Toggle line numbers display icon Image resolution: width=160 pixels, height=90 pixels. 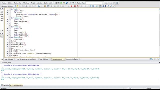(100, 6)
